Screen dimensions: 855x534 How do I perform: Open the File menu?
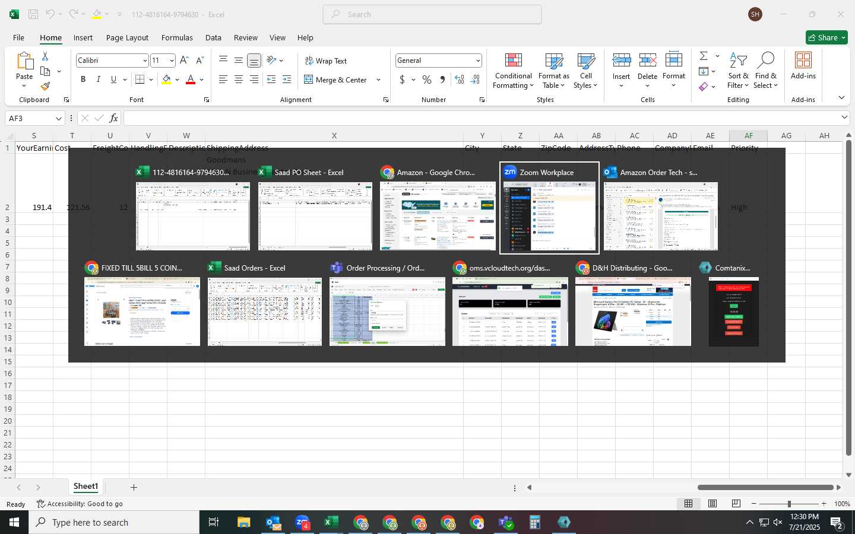pyautogui.click(x=18, y=37)
